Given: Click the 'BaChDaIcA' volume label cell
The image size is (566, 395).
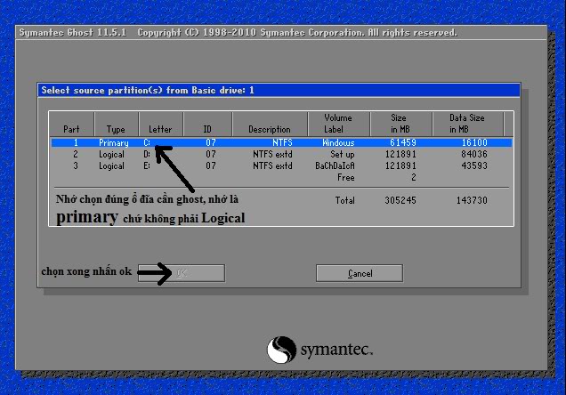Looking at the screenshot, I should coord(335,166).
